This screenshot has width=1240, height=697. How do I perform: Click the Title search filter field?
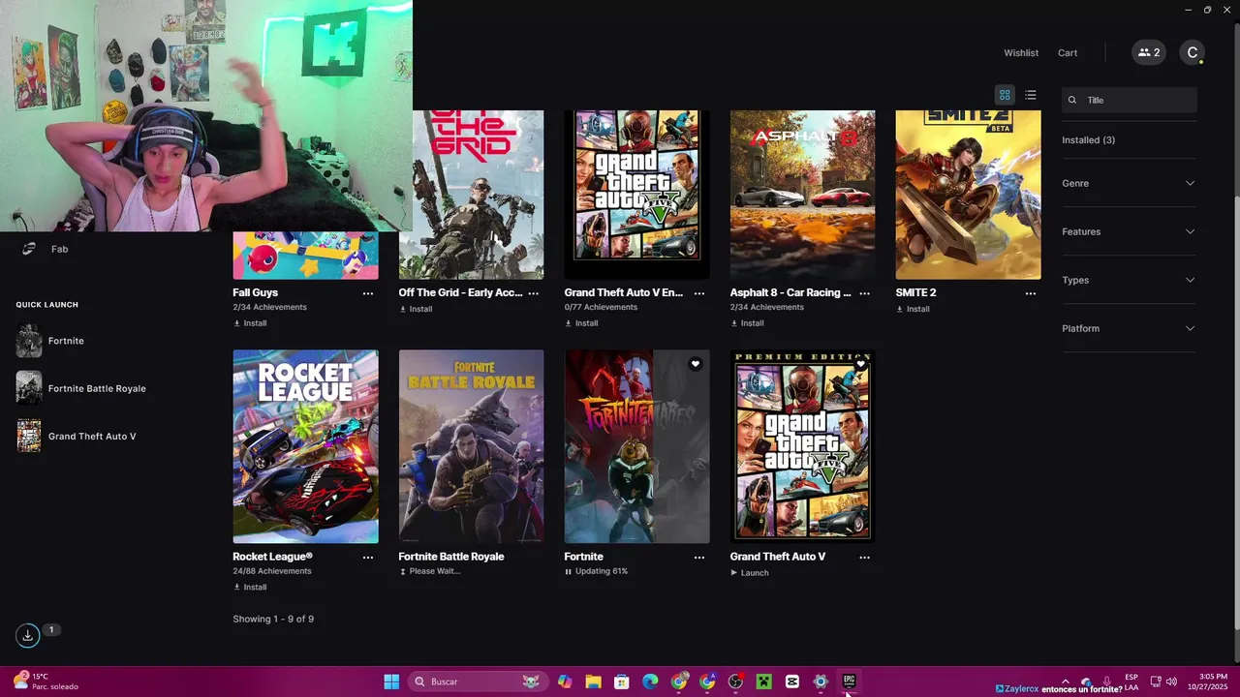click(1130, 100)
